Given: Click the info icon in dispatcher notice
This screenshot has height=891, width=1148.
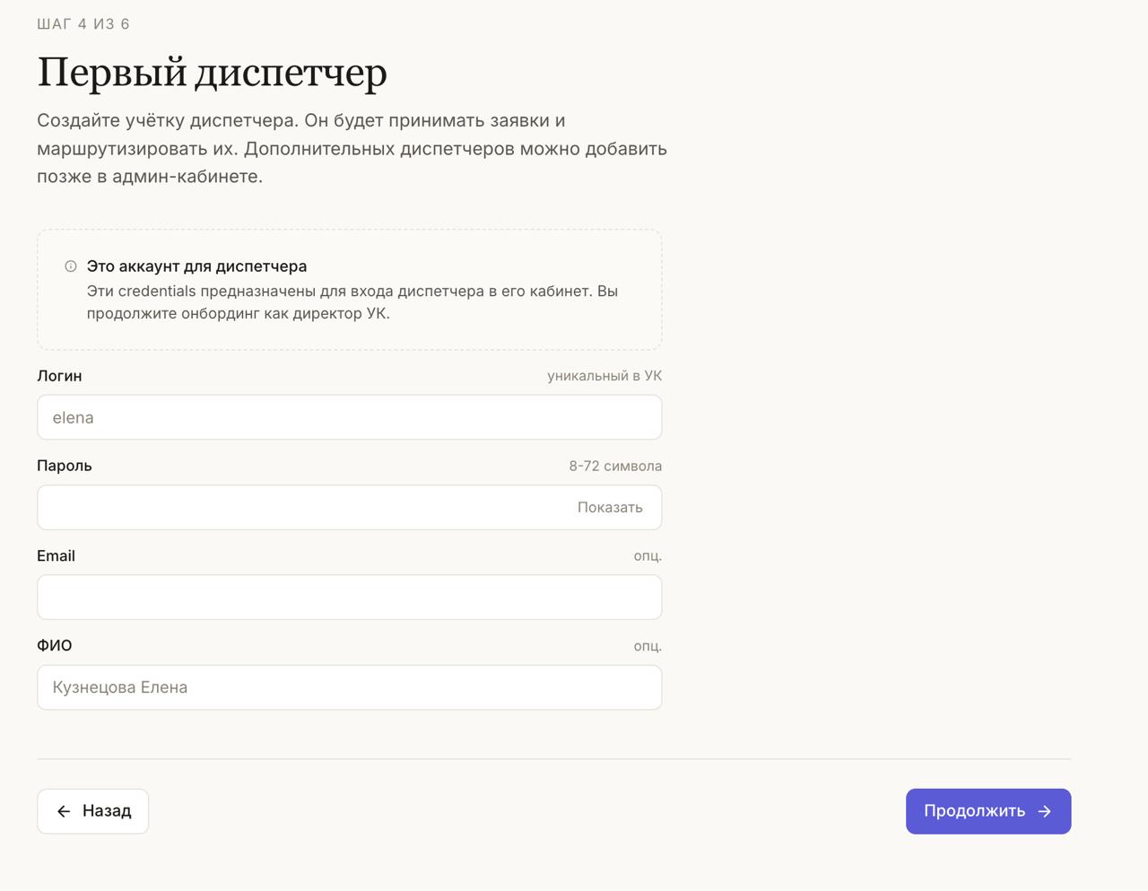Looking at the screenshot, I should [71, 266].
